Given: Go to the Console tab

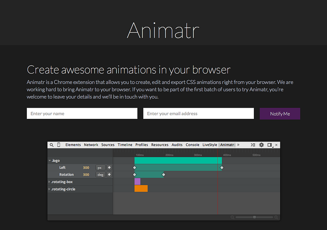Looking at the screenshot, I should pyautogui.click(x=193, y=145).
